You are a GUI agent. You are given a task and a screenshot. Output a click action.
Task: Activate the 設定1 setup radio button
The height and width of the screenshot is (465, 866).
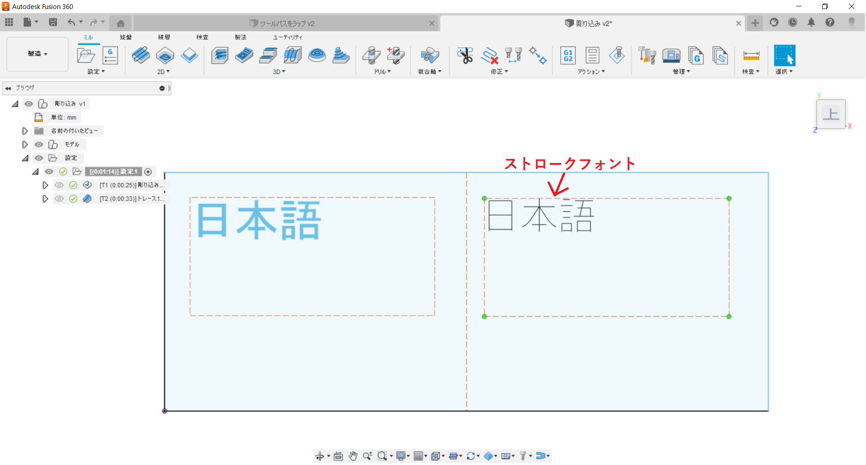click(148, 172)
